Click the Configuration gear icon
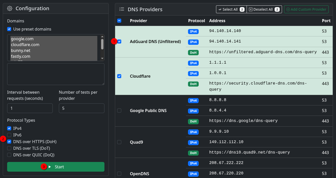This screenshot has width=336, height=178. tap(10, 8)
